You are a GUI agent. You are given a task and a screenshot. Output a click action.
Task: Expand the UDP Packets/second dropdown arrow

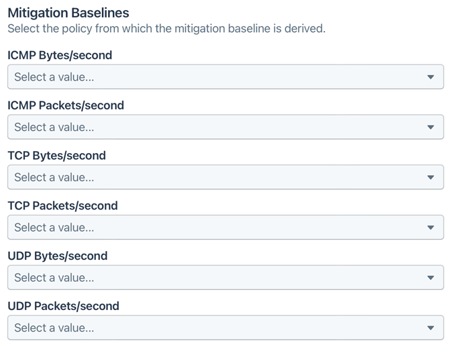click(431, 328)
